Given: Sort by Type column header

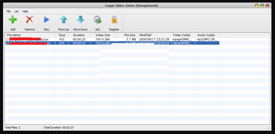Looking at the screenshot, I should point(62,35).
